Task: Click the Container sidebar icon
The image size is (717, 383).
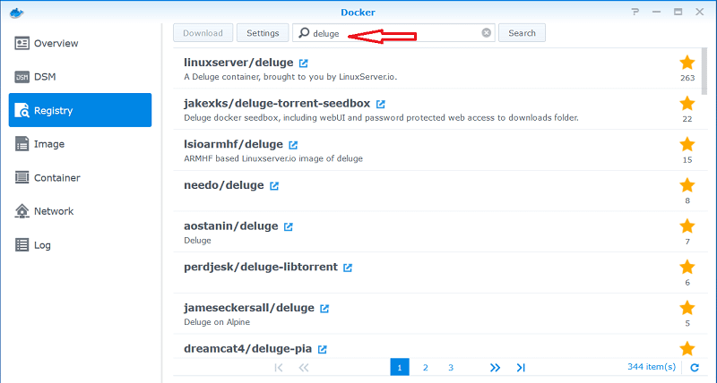Action: [x=22, y=177]
